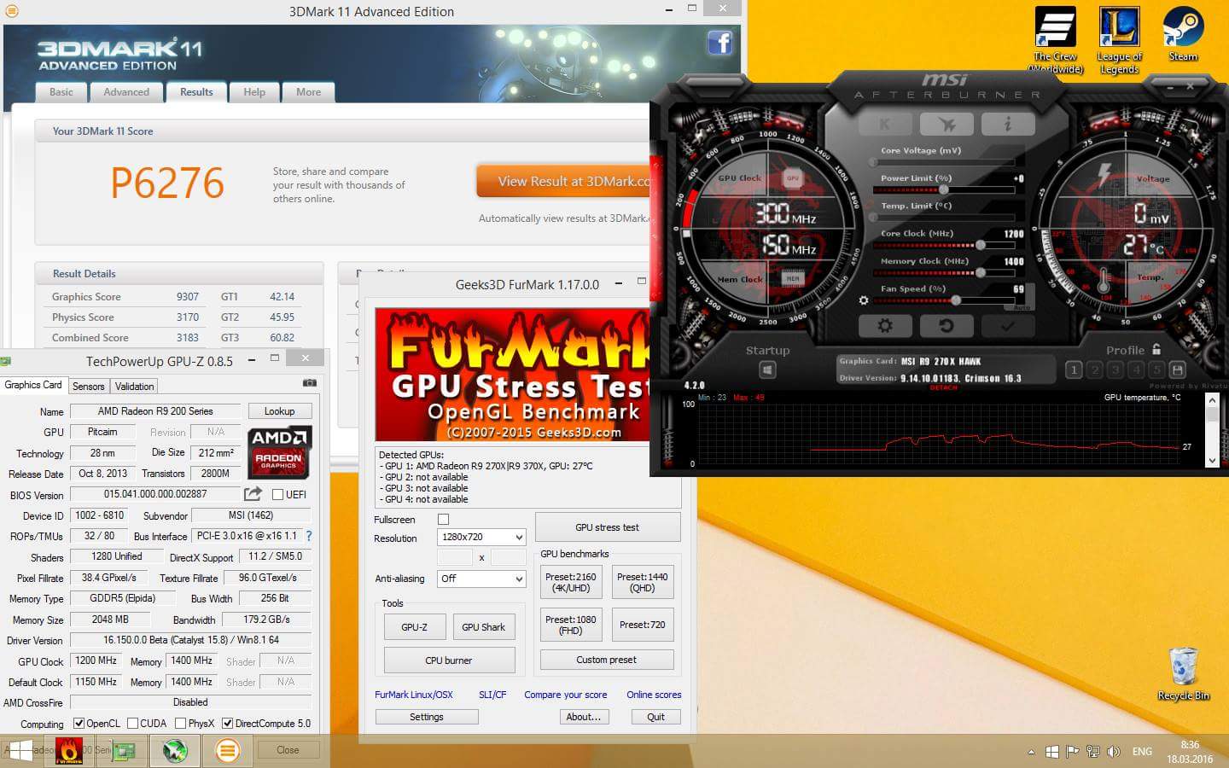
Task: Adjust the Power Limit slider handle
Action: 943,189
